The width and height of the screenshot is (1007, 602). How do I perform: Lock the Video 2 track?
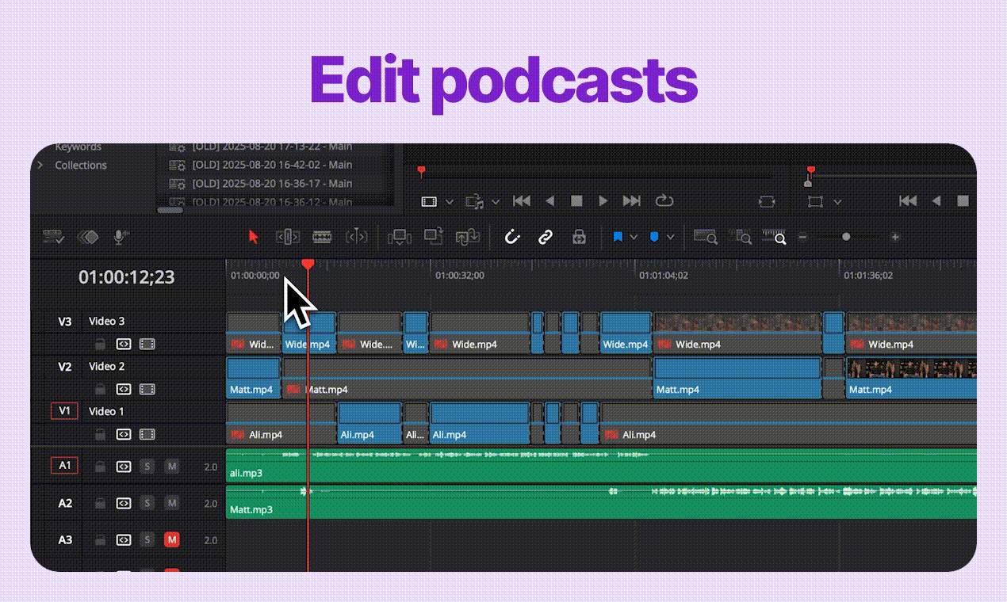[99, 389]
